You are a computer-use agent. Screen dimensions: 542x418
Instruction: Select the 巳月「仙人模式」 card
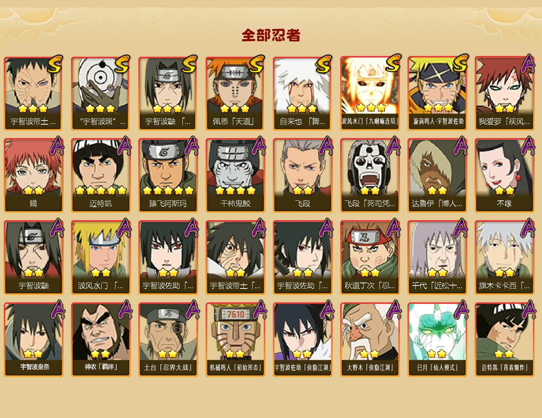pos(437,340)
